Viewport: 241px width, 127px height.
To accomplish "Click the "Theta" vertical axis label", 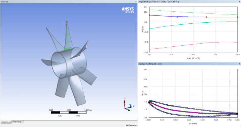I will tap(143, 93).
